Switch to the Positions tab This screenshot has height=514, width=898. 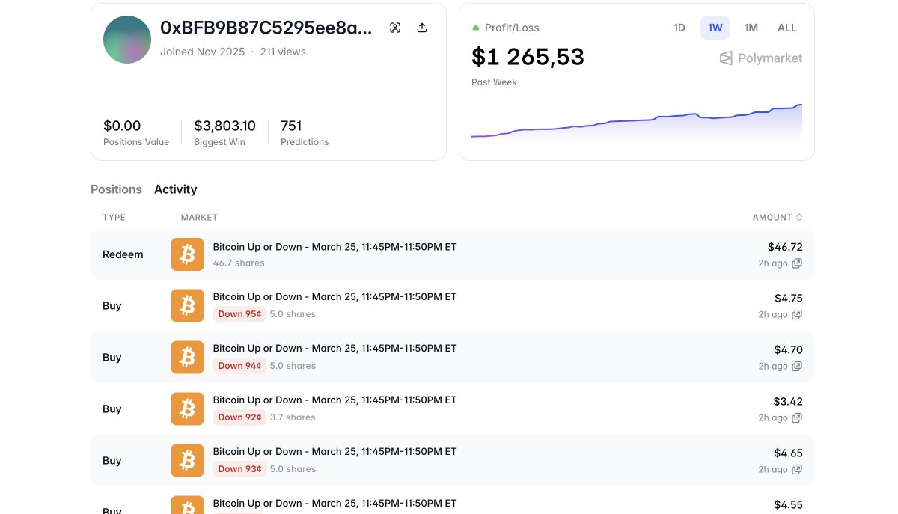[116, 189]
